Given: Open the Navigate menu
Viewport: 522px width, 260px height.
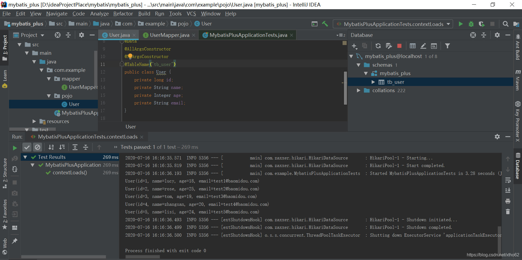Looking at the screenshot, I should [57, 14].
